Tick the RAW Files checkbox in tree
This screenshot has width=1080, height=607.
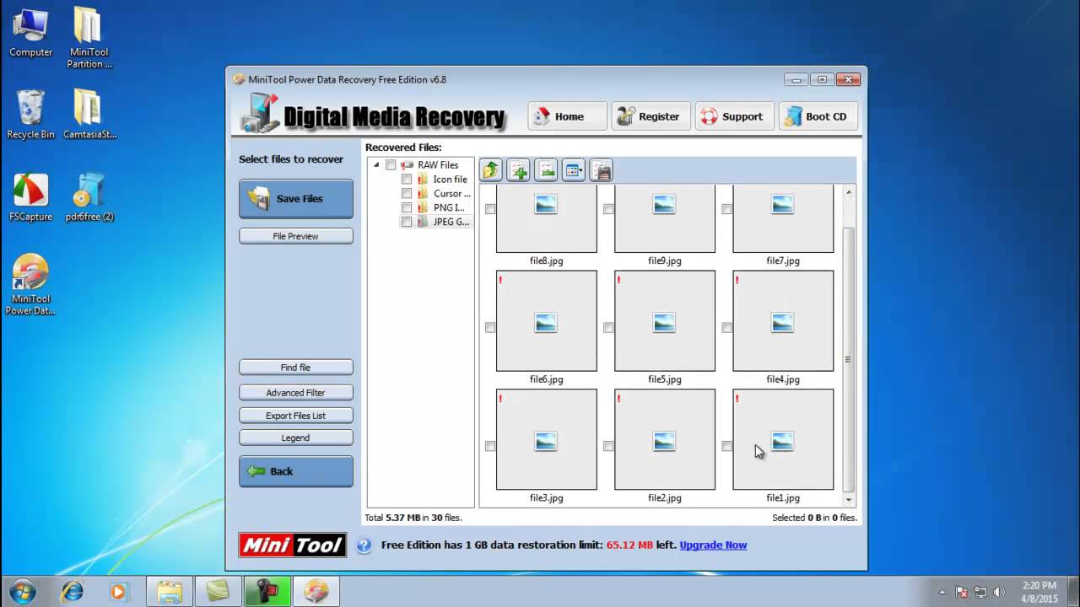(x=391, y=165)
